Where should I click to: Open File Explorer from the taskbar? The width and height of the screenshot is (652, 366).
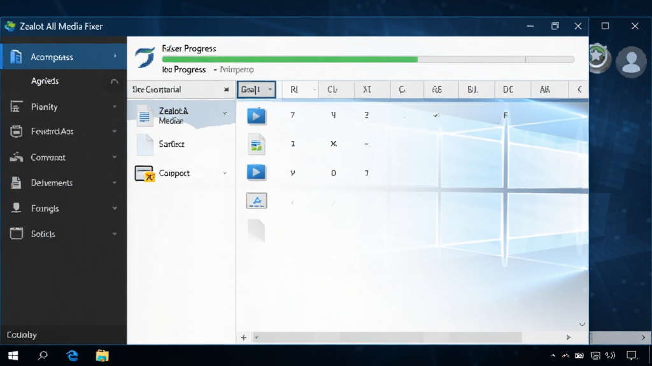pyautogui.click(x=102, y=356)
